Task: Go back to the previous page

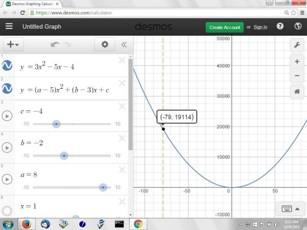Action: (5, 13)
